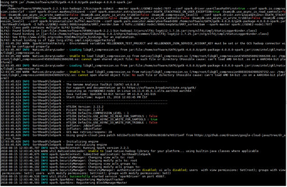Click 'Done initializing engine' text
Image resolution: width=287 pixels, height=187 pixels.
coord(87,144)
